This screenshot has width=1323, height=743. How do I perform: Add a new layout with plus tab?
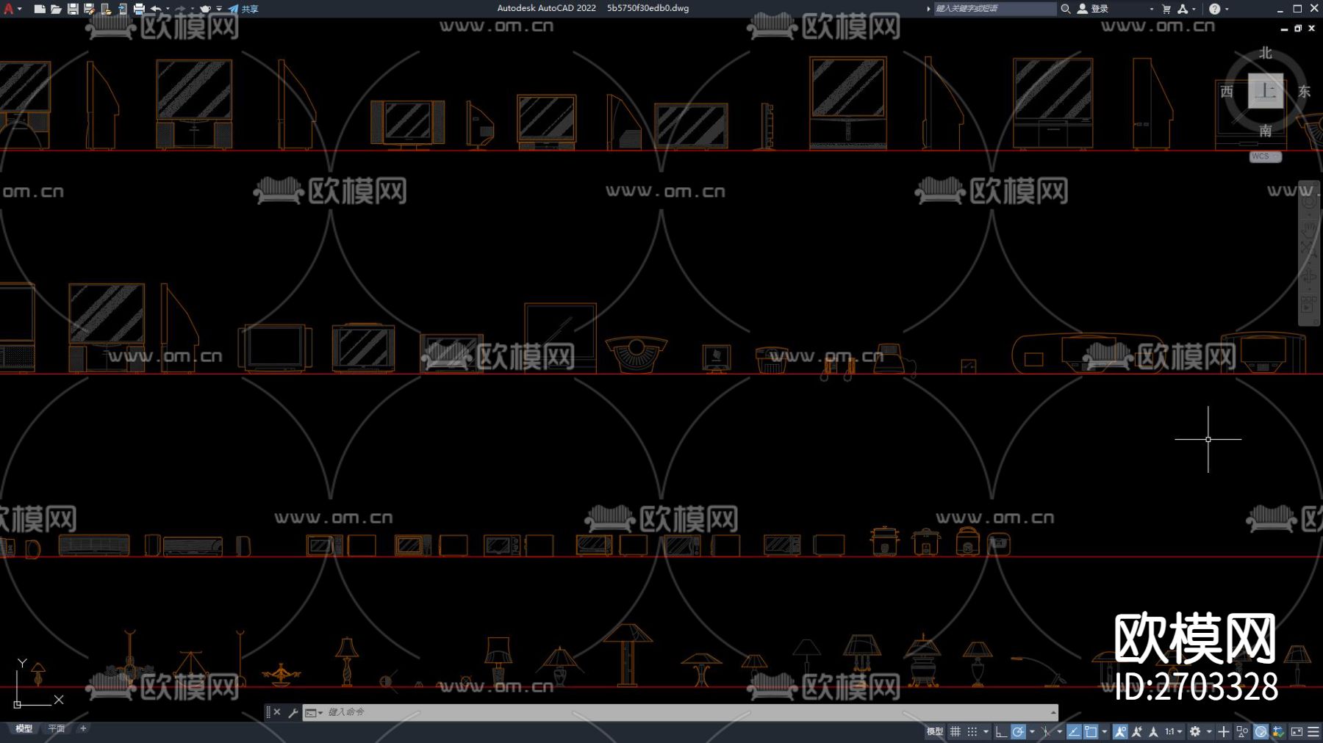coord(83,728)
